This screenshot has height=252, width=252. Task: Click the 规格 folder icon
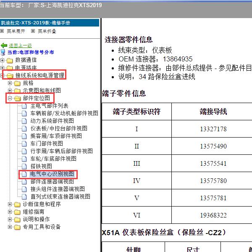pyautogui.click(x=17, y=83)
